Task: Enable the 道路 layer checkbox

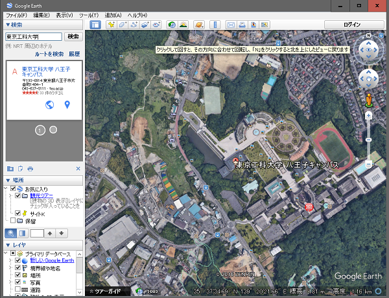Action: click(x=18, y=290)
